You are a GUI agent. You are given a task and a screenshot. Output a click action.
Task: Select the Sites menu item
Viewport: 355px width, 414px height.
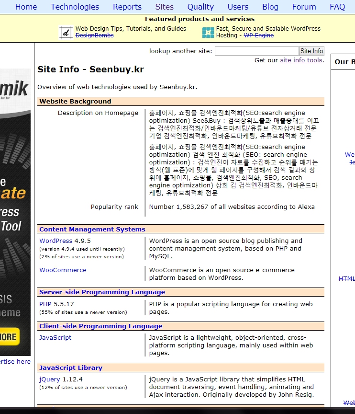(x=165, y=7)
